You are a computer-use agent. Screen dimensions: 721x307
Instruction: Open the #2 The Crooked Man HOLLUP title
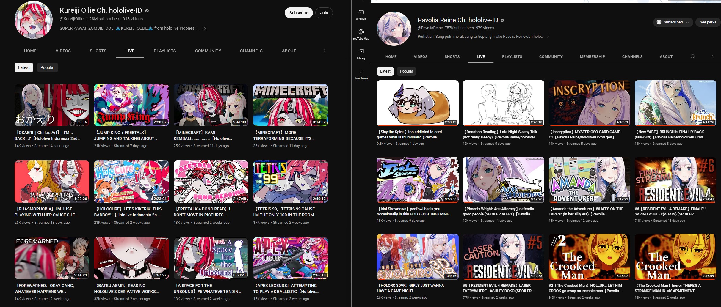tap(585, 288)
